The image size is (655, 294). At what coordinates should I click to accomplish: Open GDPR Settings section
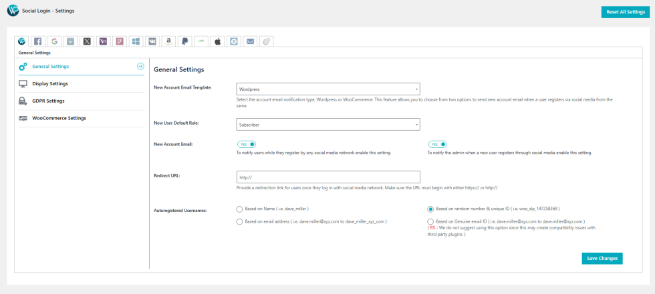coord(48,101)
